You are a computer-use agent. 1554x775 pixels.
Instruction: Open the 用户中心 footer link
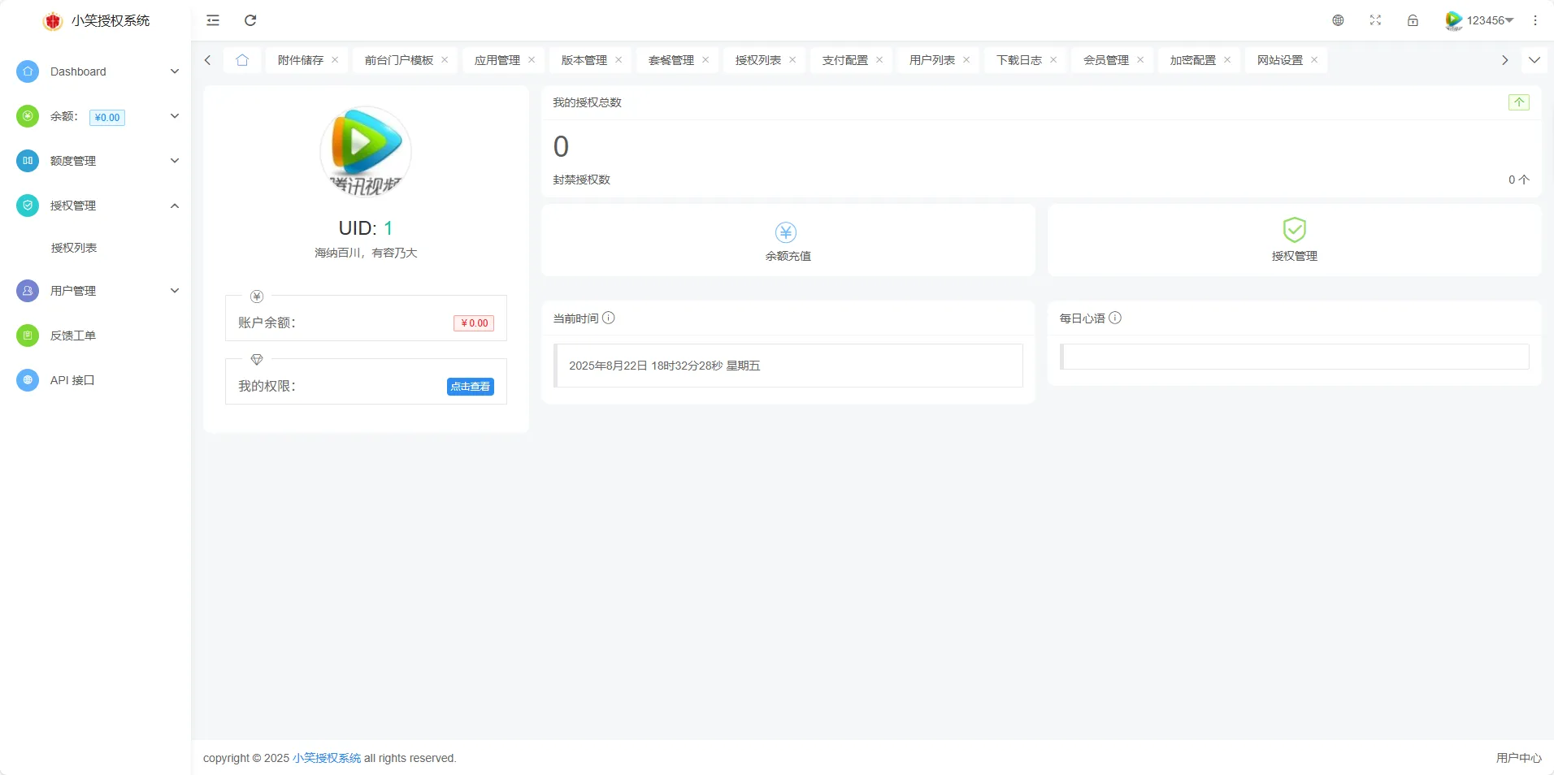coord(1517,757)
